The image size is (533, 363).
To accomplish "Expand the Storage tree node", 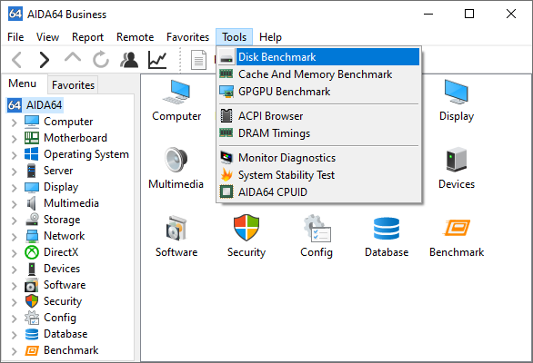I will pos(14,220).
